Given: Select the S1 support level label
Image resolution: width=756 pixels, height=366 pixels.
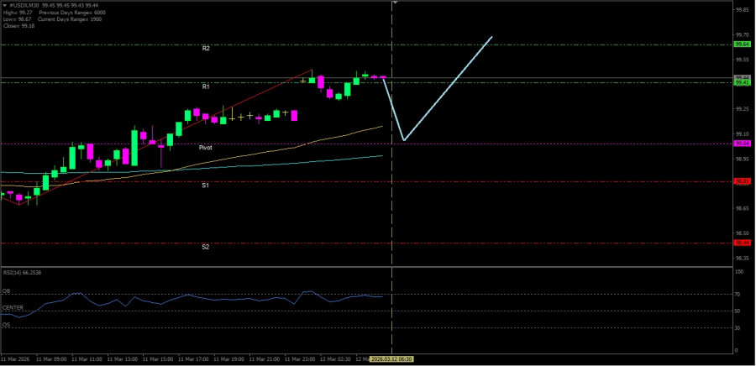Looking at the screenshot, I should coord(206,185).
